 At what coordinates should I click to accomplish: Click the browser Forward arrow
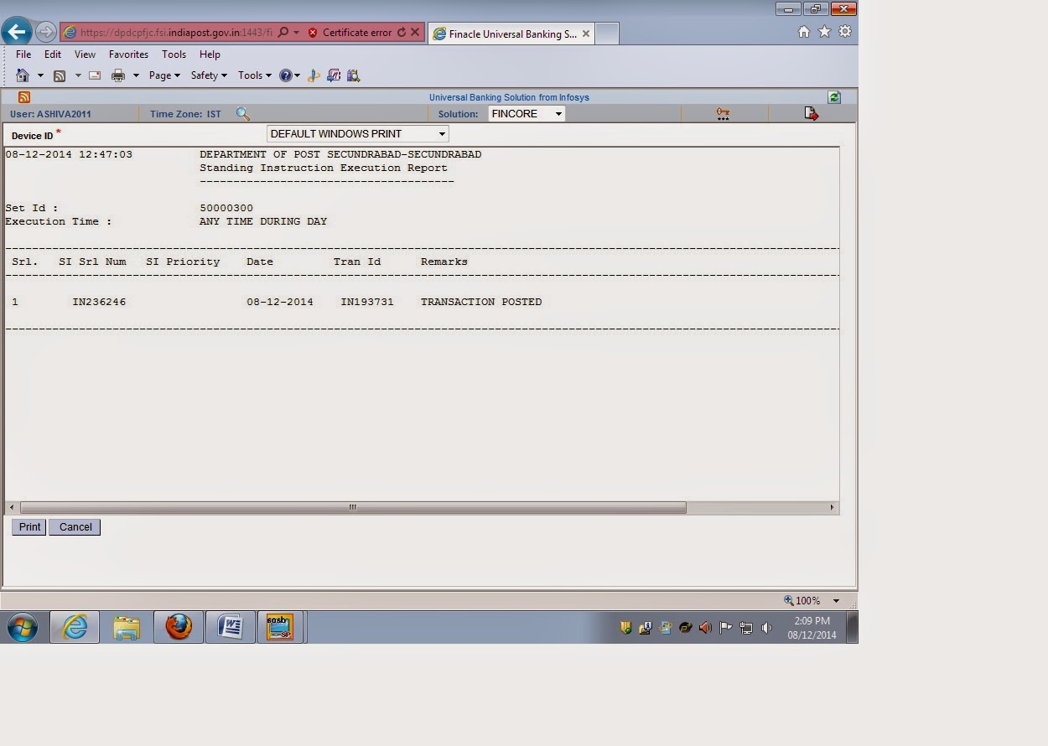pyautogui.click(x=46, y=33)
